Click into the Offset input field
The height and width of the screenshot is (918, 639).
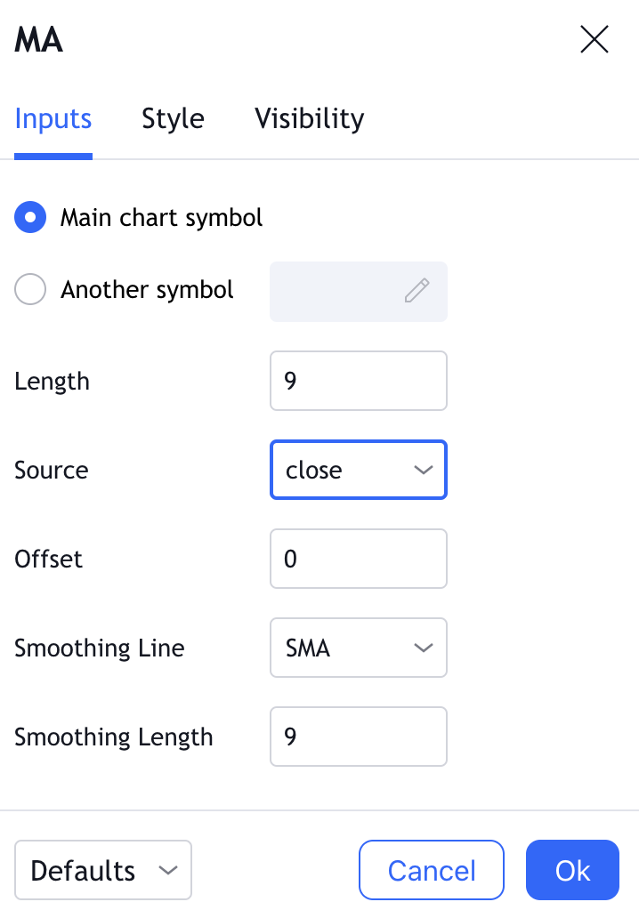click(358, 559)
